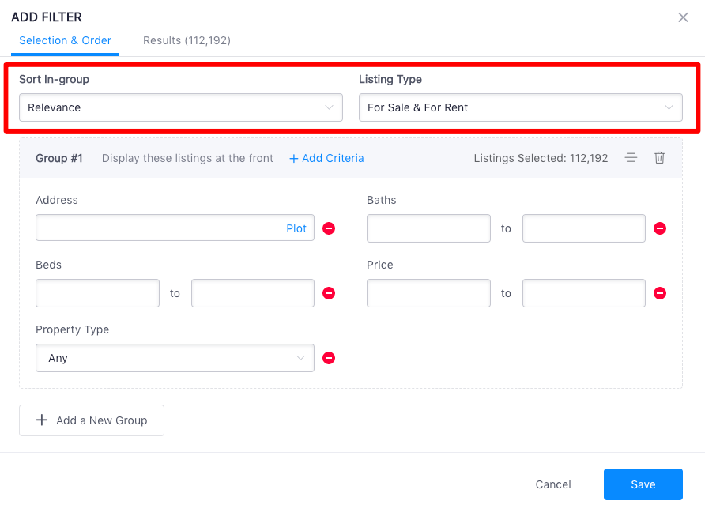Remove the Address criteria with red minus
Screen dimensions: 705x512
[329, 228]
